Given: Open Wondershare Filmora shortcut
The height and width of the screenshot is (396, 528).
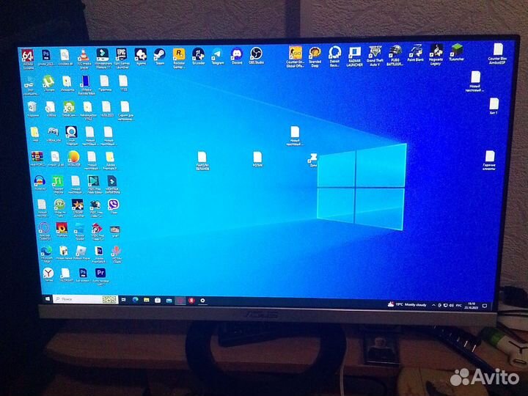Looking at the screenshot, I should pos(103,58).
